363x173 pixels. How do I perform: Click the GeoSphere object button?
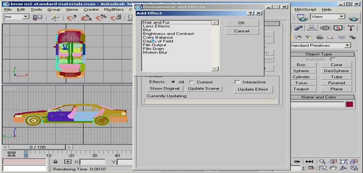[336, 71]
